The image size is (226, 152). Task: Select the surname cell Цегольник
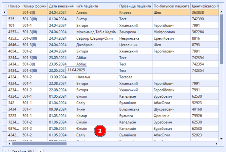[135, 45]
